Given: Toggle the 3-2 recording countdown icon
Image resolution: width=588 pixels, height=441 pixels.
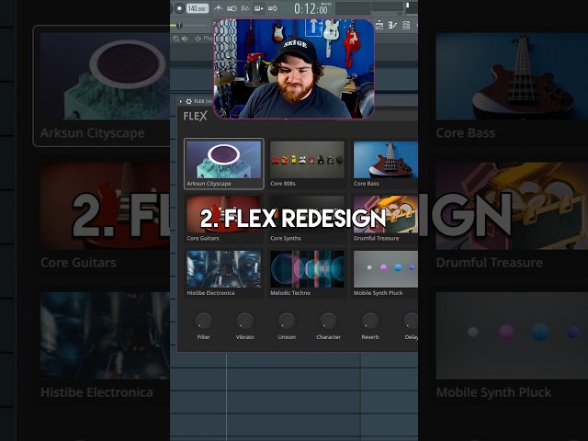Looking at the screenshot, I should tap(245, 8).
